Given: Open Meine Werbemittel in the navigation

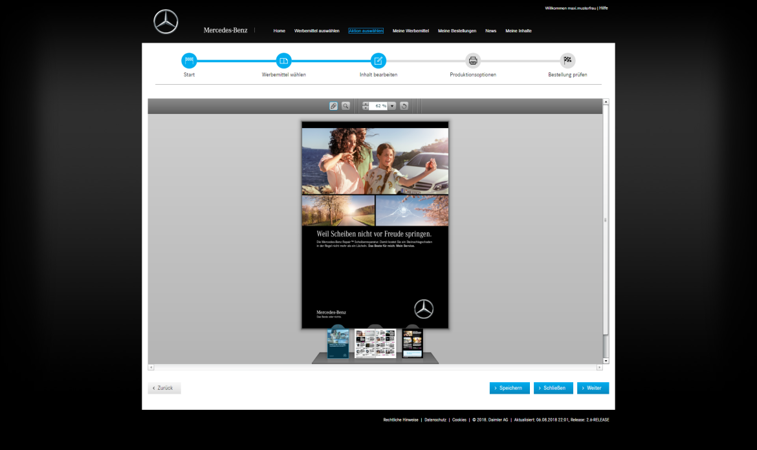Looking at the screenshot, I should click(x=411, y=31).
